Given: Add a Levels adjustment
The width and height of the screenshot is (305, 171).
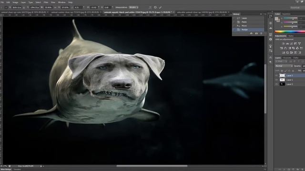Looking at the screenshot, I should point(287,44).
